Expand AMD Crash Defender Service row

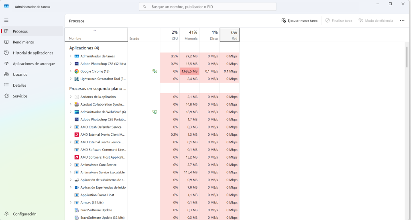point(71,127)
